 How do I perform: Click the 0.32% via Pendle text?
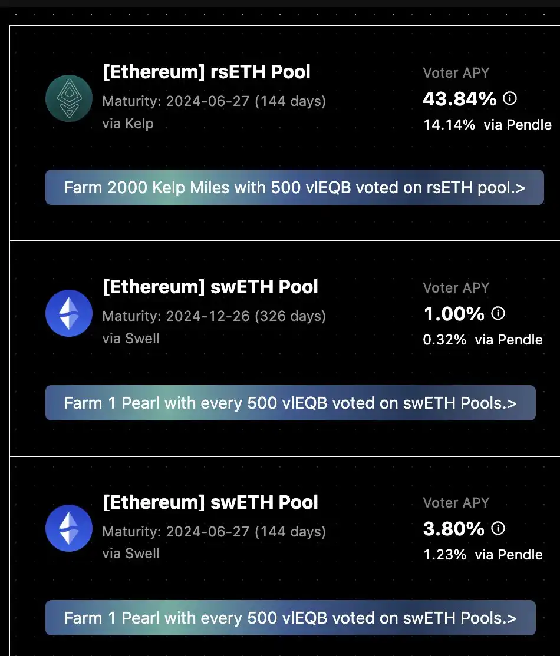pyautogui.click(x=483, y=340)
